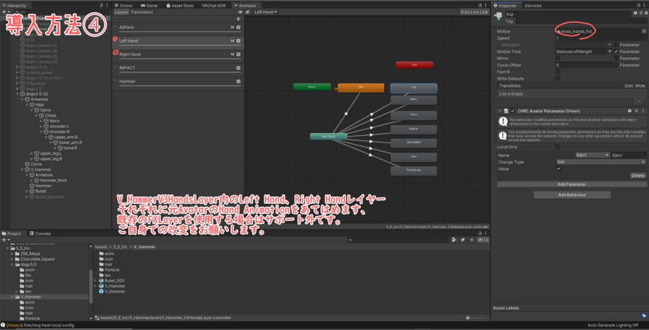
Task: Open the Fist state help icon
Action: (635, 13)
